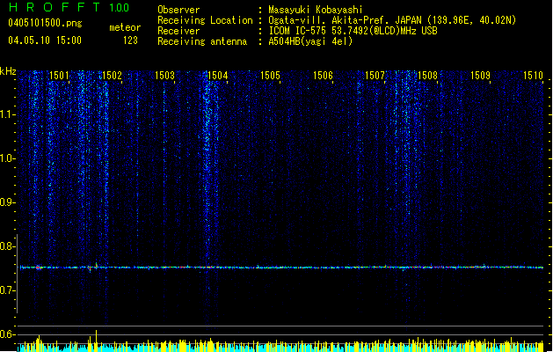
Task: Click the 0.9 frequency axis label
Action: (7, 202)
